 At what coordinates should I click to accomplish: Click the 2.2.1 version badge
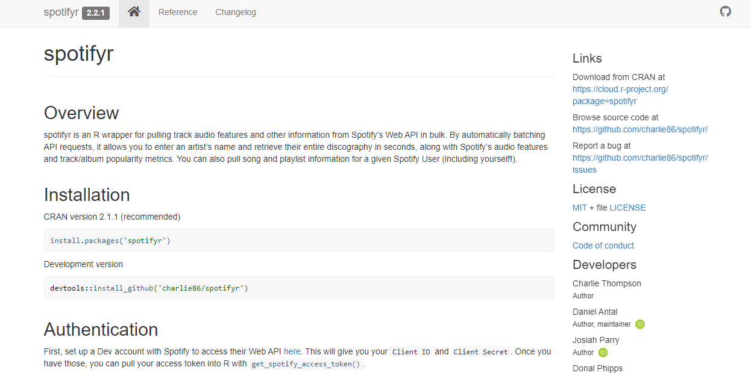(96, 13)
